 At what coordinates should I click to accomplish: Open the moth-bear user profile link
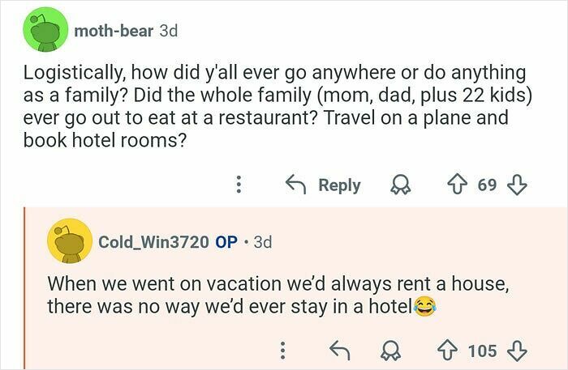tap(114, 31)
